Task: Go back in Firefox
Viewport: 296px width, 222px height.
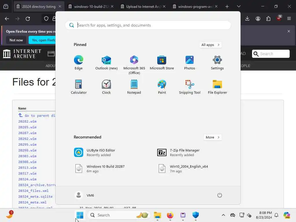Action: point(7,18)
